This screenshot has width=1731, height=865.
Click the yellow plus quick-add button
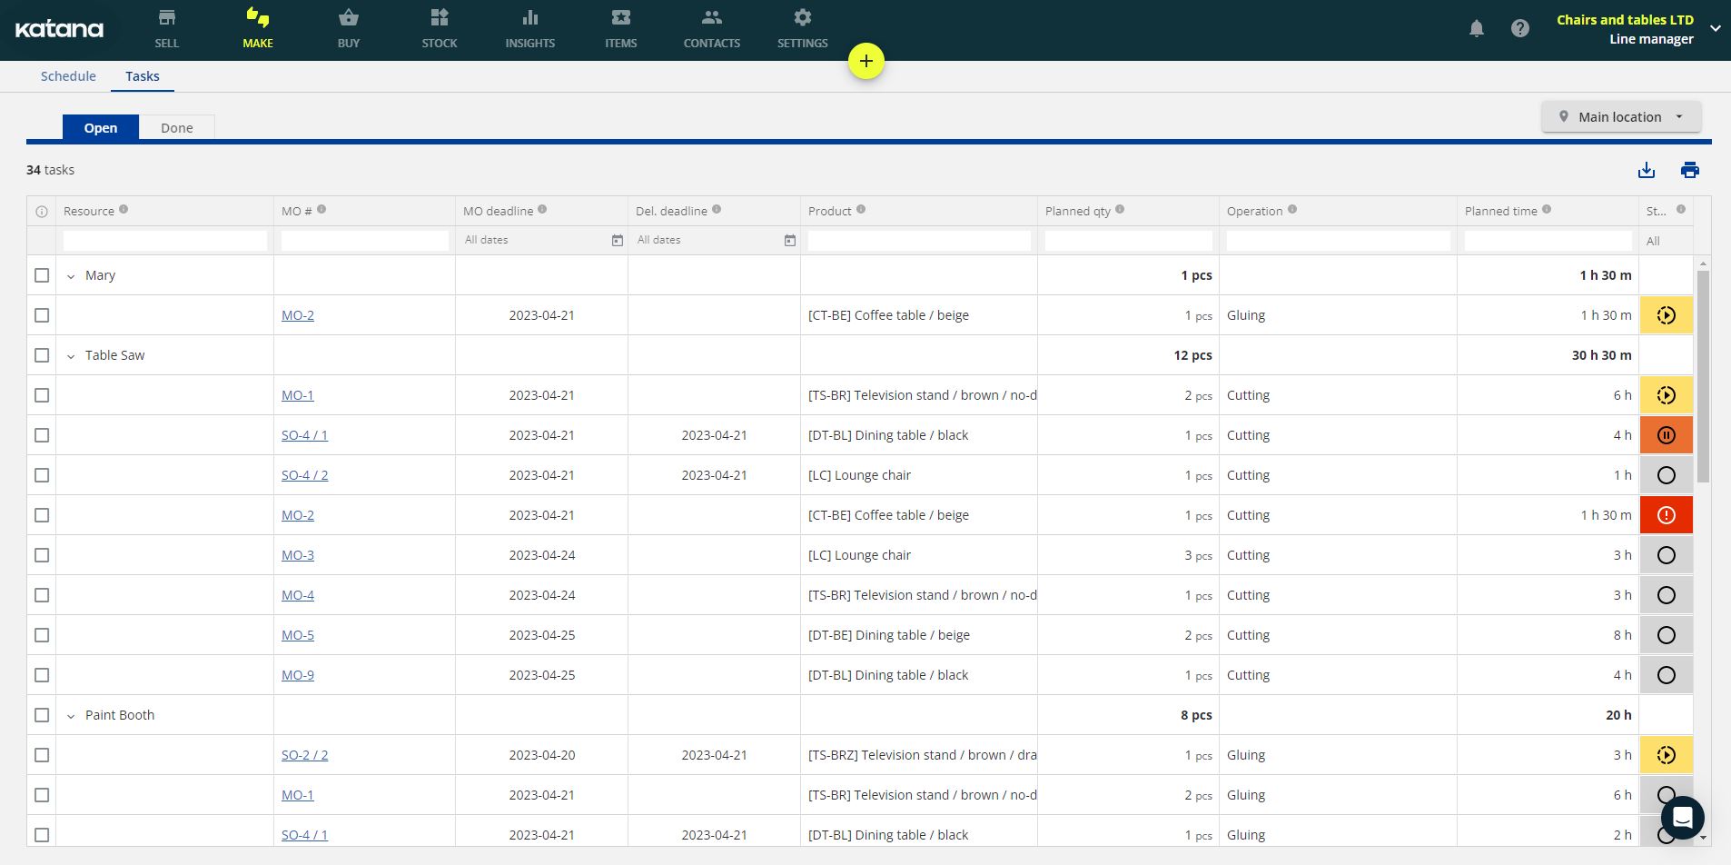tap(866, 61)
